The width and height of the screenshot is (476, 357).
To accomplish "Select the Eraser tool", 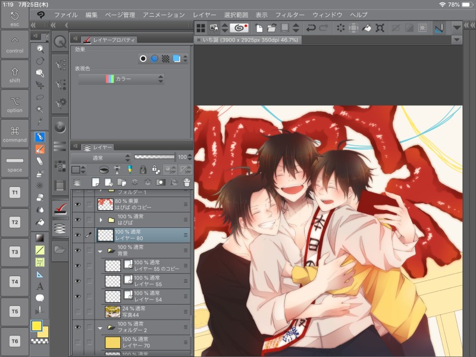I will 40,161.
